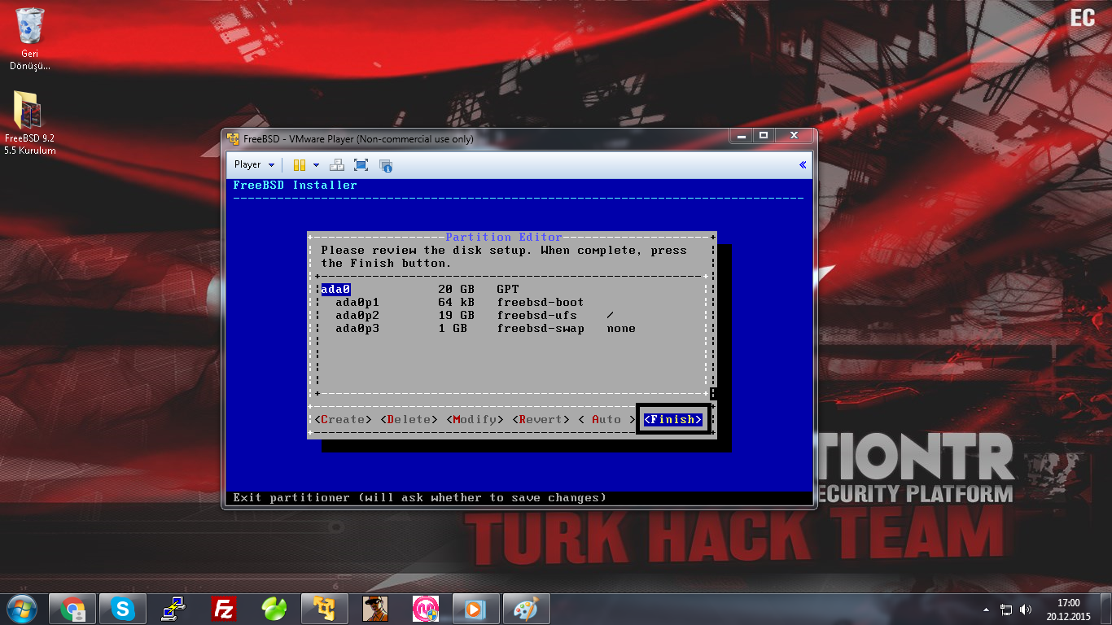Open Skype from the taskbar

pos(123,609)
